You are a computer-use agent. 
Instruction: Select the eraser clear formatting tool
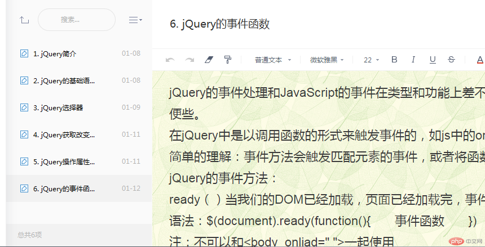pos(209,60)
